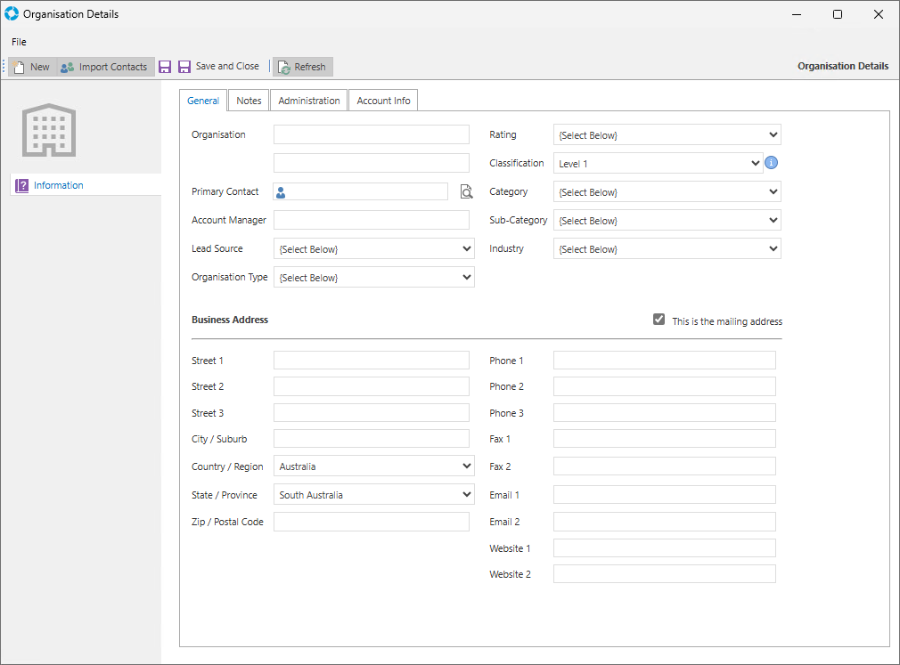Click Save and Close in the toolbar
The image size is (900, 665).
(x=219, y=67)
